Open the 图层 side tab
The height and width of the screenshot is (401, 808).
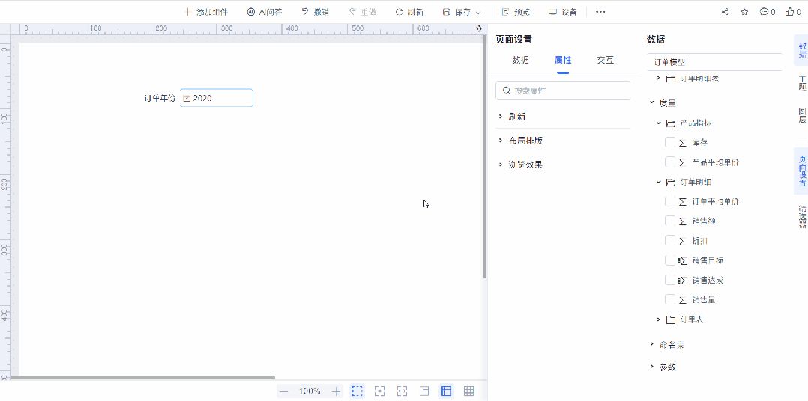[x=801, y=116]
